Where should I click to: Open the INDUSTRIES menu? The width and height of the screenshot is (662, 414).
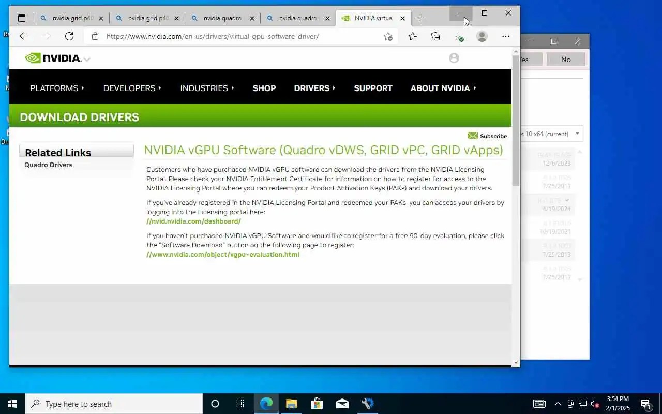pos(207,88)
